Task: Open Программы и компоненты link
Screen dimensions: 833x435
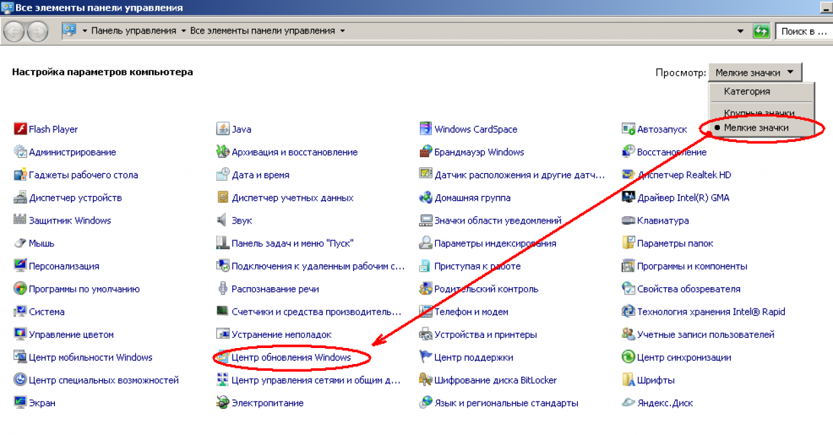Action: pos(692,266)
